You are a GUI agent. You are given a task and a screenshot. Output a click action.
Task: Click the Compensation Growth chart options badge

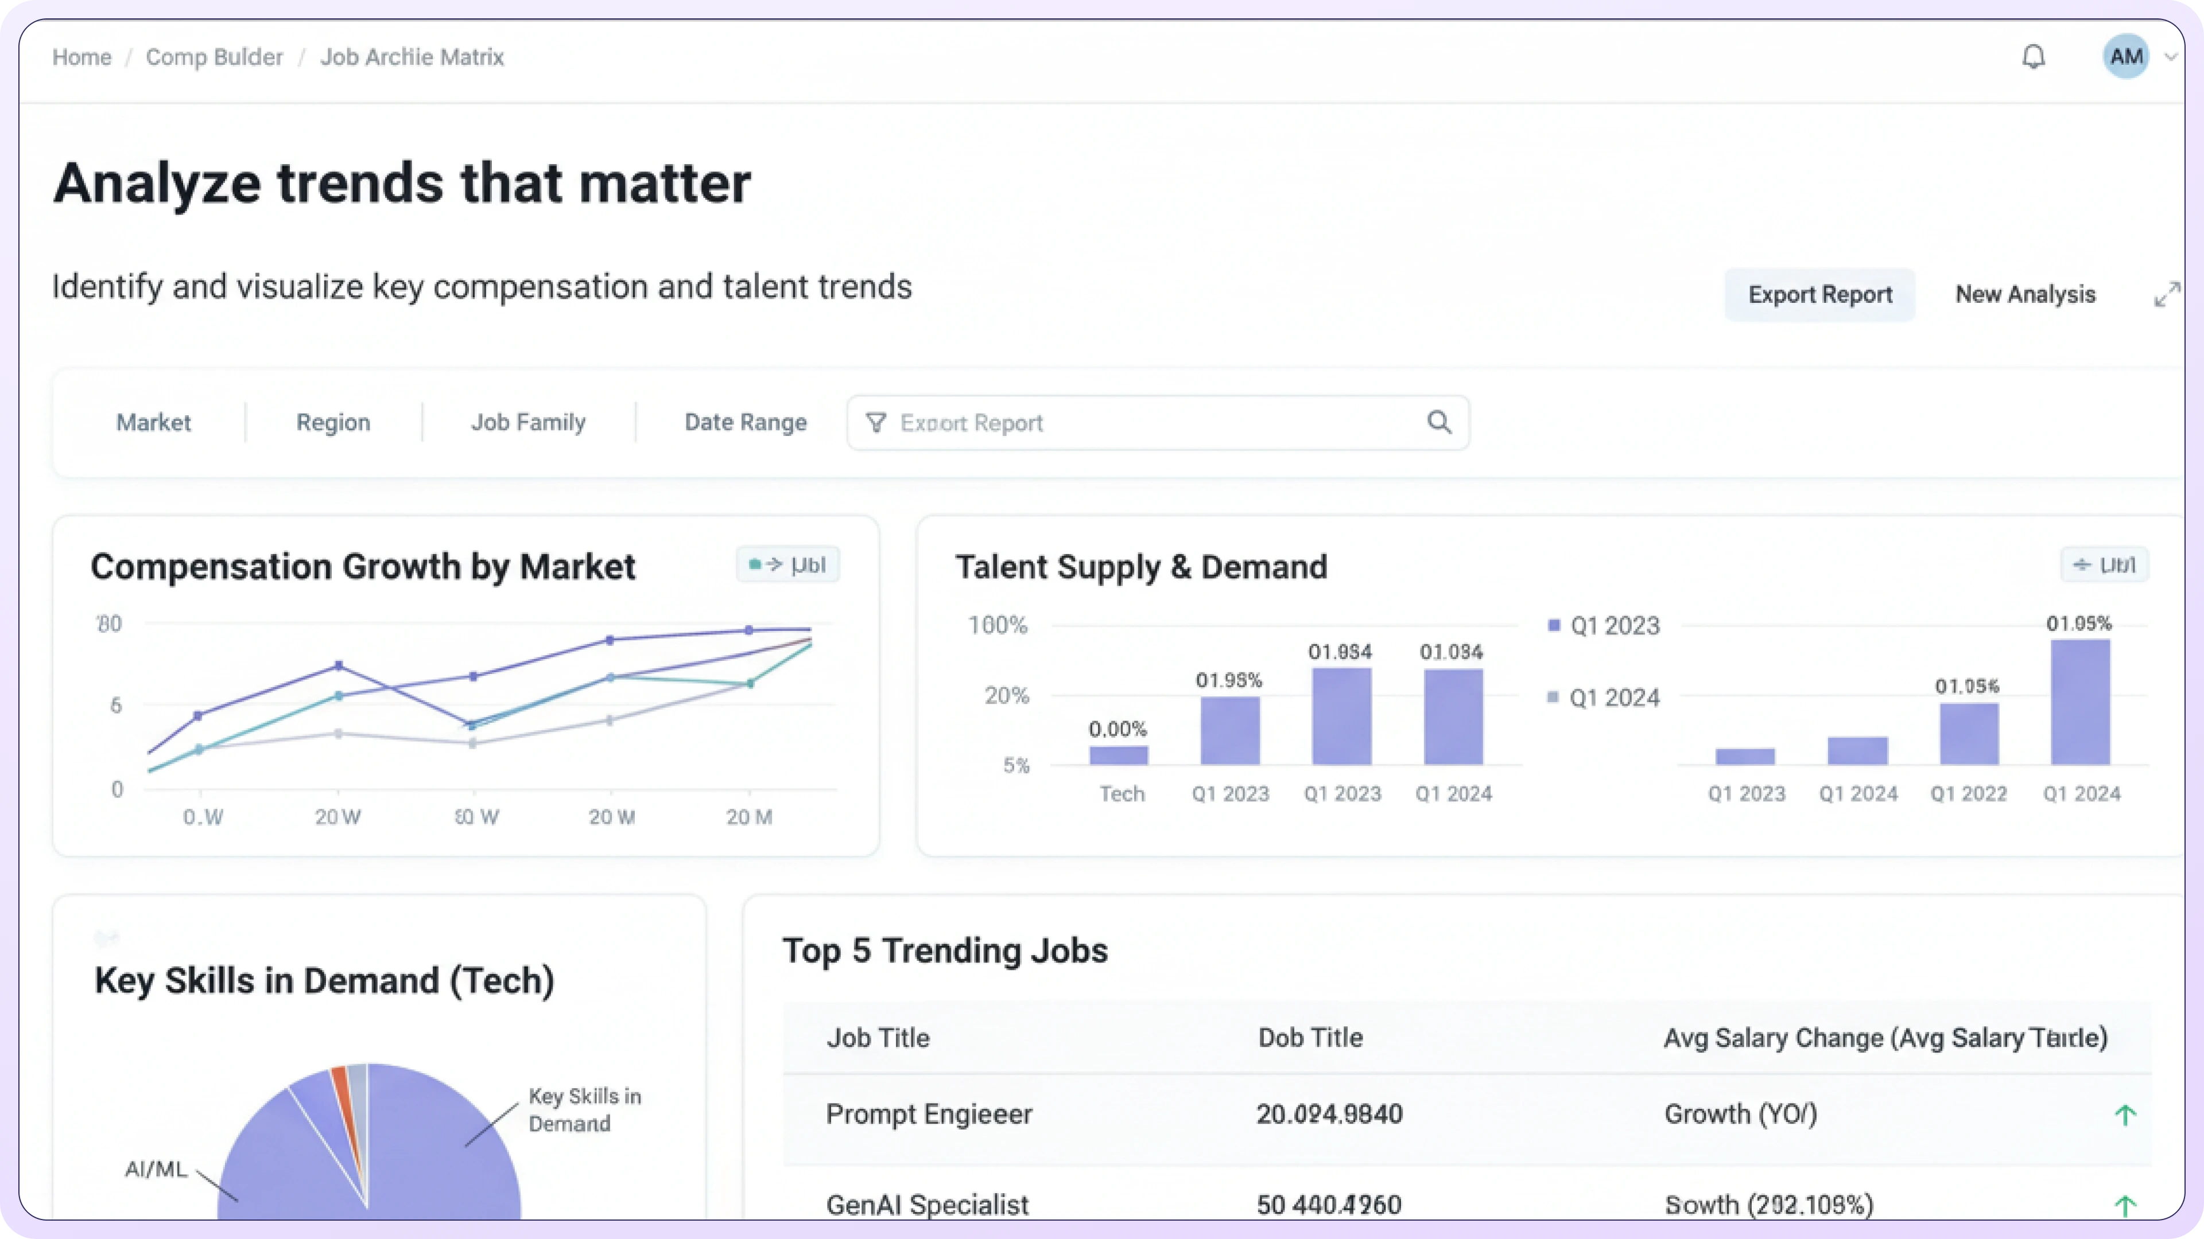(x=787, y=564)
